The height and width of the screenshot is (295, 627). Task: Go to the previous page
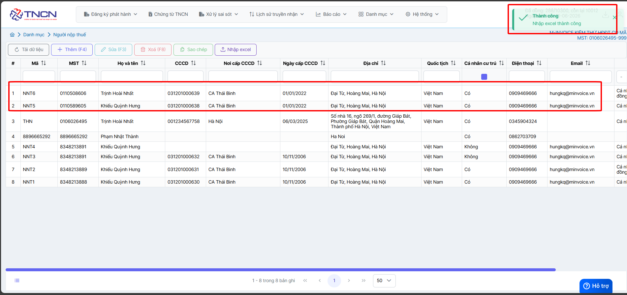[320, 280]
